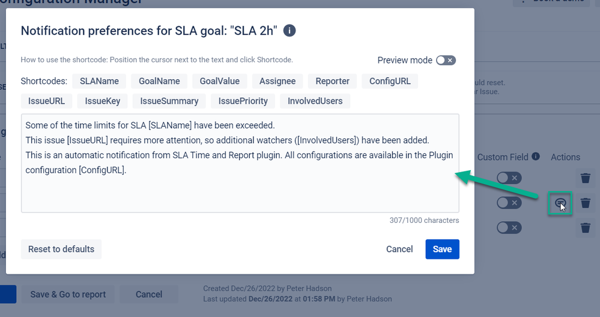Delete the second goal using trash icon
600x317 pixels.
pyautogui.click(x=585, y=203)
